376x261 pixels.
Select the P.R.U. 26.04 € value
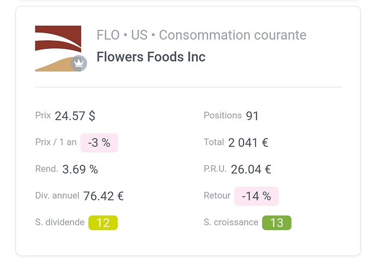point(251,169)
